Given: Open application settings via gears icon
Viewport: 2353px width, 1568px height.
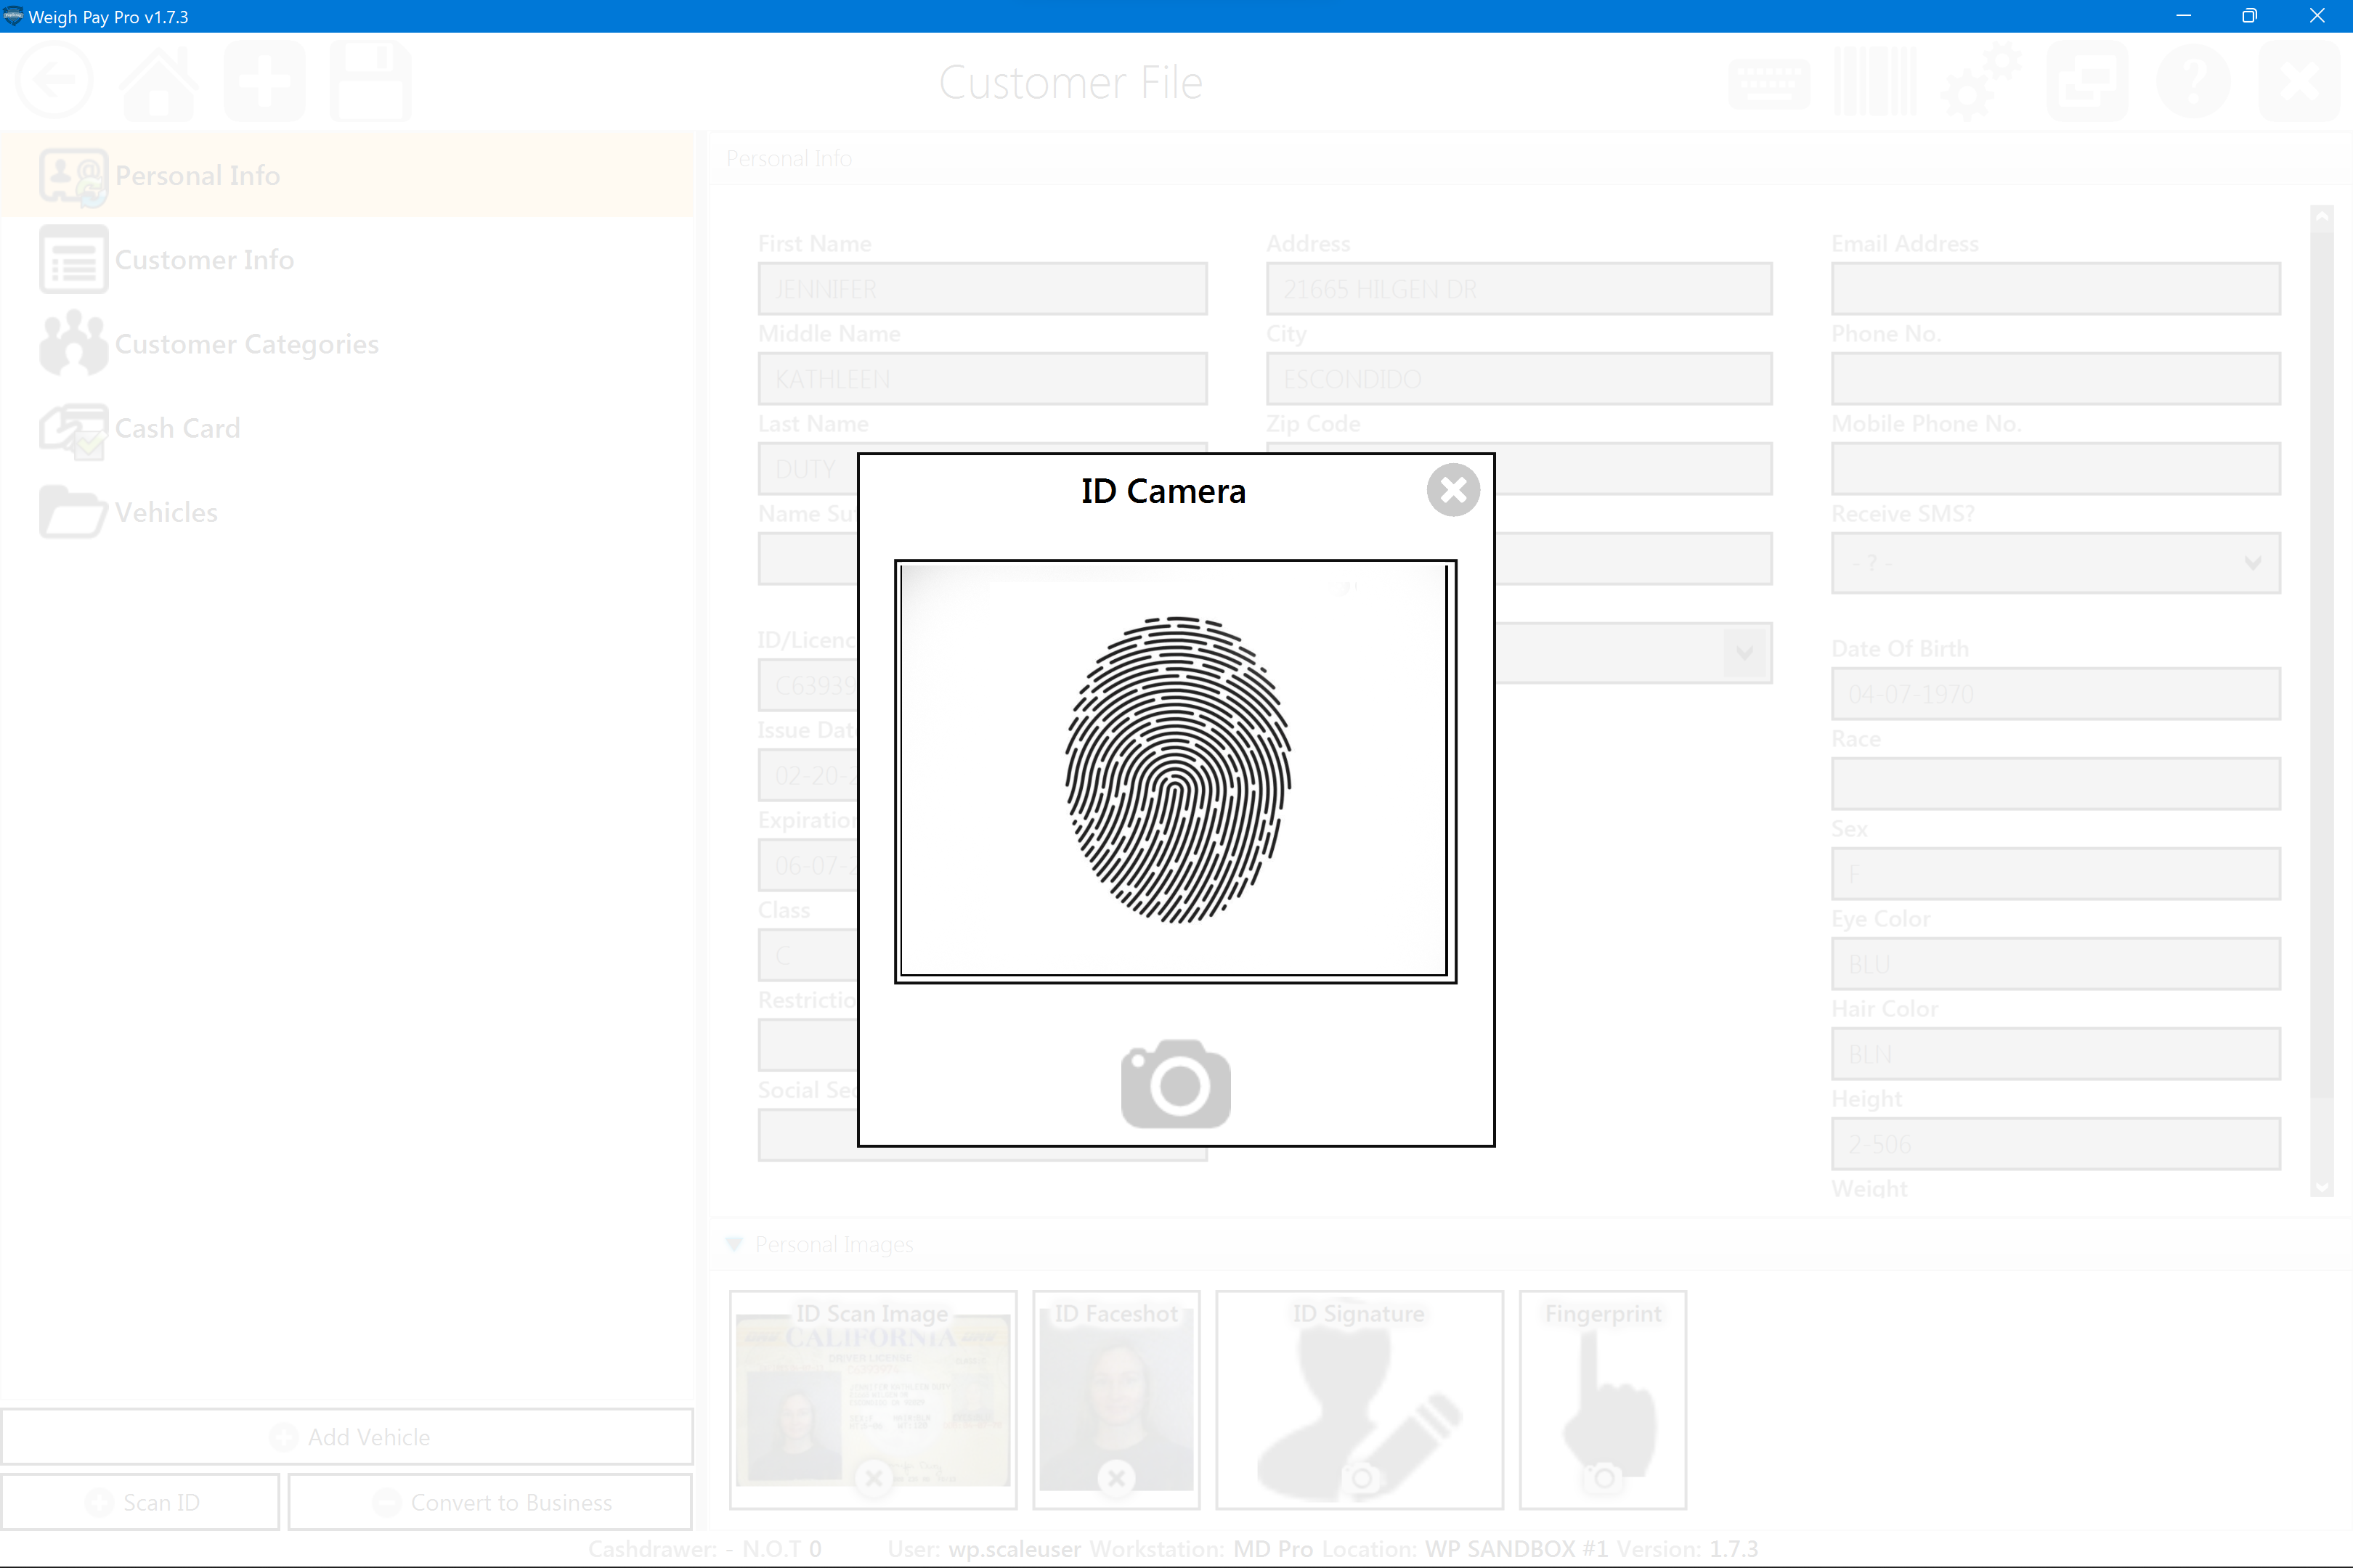Looking at the screenshot, I should [1981, 81].
